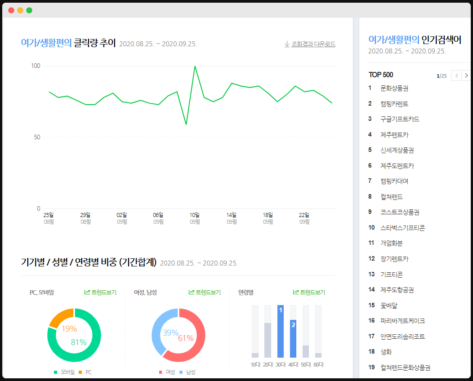Go to next page of TOP 500
Viewport: 473px width, 381px height.
coord(466,75)
